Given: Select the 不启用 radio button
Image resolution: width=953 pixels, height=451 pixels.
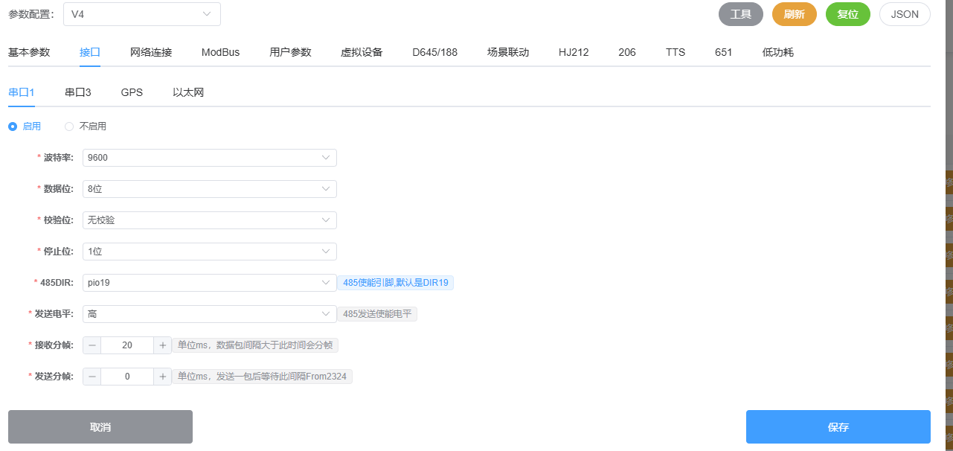Looking at the screenshot, I should [86, 127].
